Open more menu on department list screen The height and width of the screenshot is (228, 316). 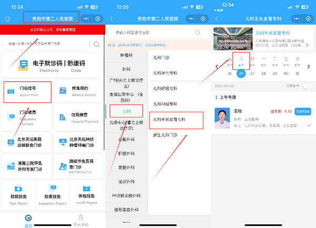(x=192, y=19)
